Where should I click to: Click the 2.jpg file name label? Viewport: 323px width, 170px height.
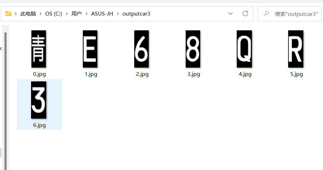[x=142, y=74]
